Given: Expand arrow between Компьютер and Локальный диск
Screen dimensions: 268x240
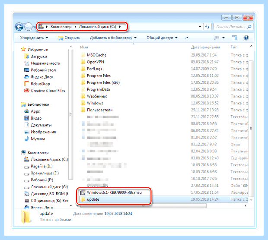Looking at the screenshot, I should click(x=75, y=27).
